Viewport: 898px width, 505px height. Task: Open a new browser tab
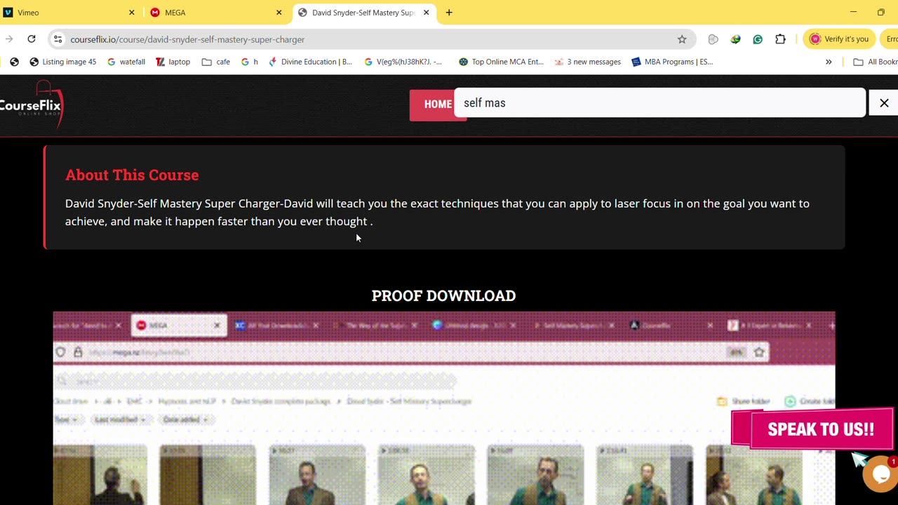coord(449,13)
